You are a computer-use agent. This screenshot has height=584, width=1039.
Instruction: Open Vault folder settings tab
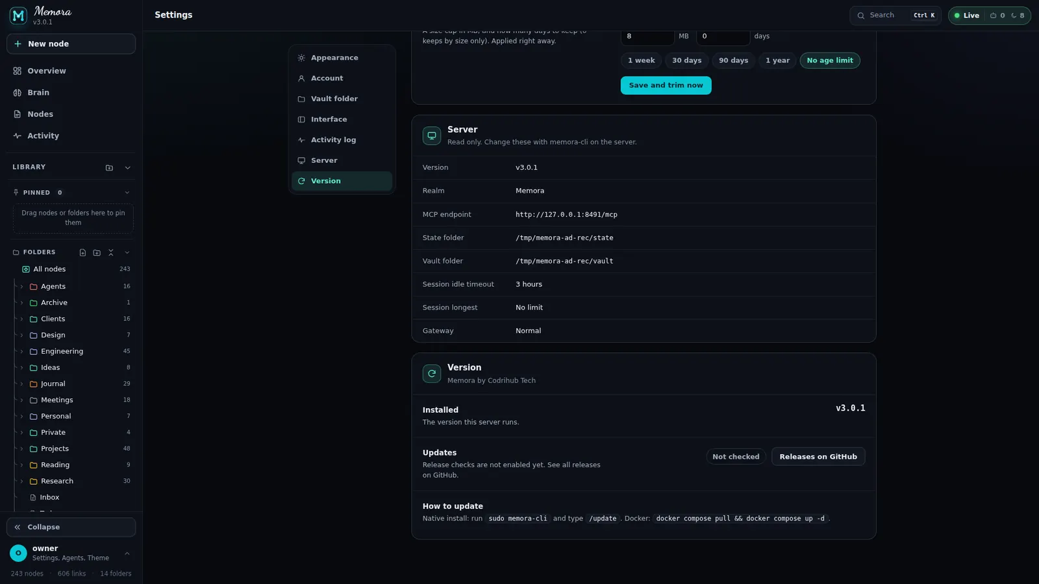pyautogui.click(x=342, y=99)
